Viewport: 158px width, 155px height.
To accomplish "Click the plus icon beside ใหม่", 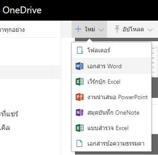I will [x=78, y=30].
